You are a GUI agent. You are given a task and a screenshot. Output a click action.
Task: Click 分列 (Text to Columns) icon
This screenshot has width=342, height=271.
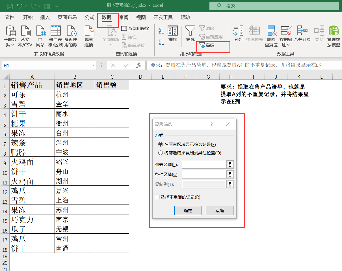coord(238,34)
